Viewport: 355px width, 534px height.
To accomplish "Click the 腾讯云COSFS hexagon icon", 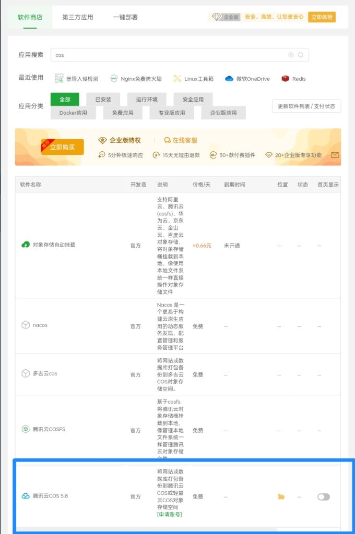I will pyautogui.click(x=26, y=429).
